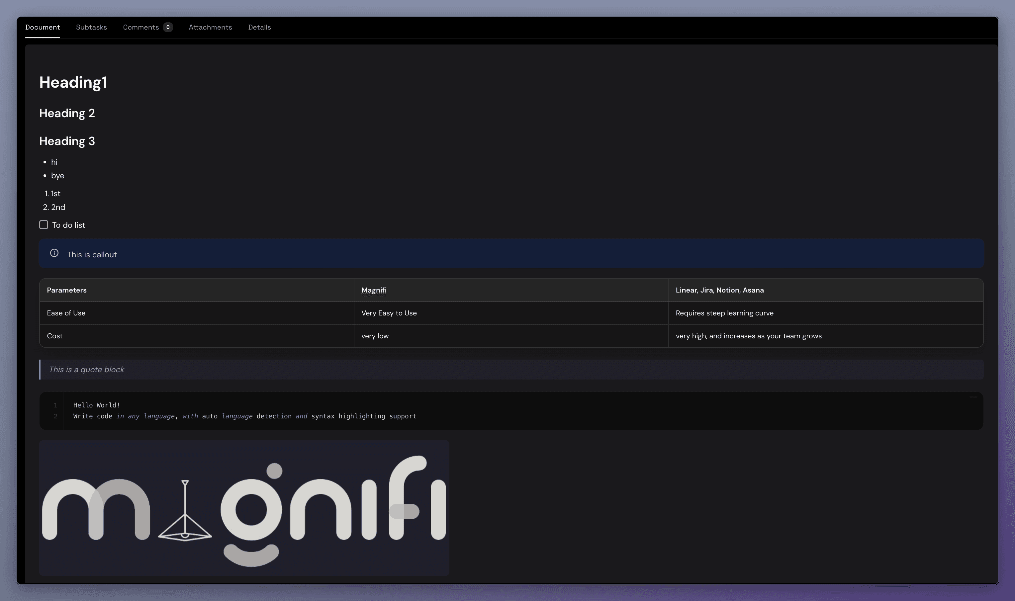1015x601 pixels.
Task: Open the Subtasks tab
Action: click(x=92, y=27)
